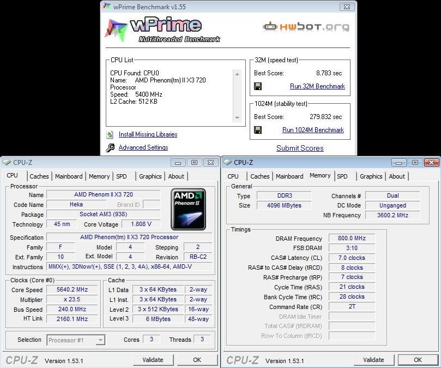Click the FSB:DRAM 3:10 value
441x368 pixels.
[352, 248]
